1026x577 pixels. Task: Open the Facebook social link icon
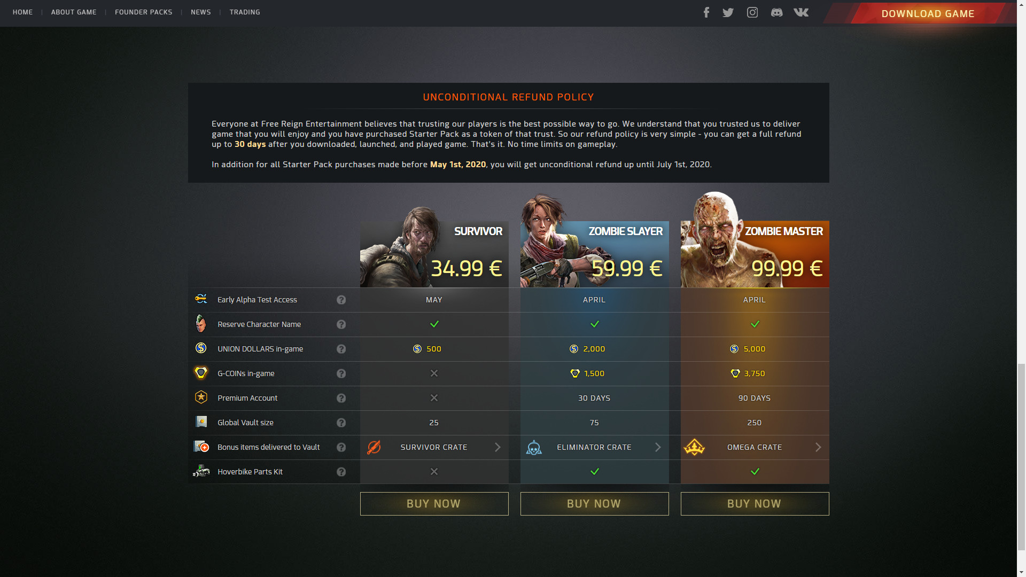tap(706, 12)
